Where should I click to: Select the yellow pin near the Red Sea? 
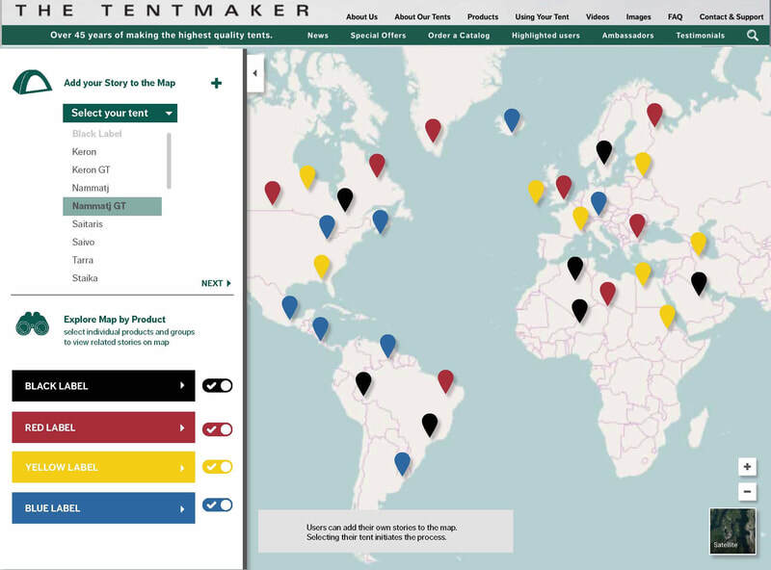click(667, 316)
